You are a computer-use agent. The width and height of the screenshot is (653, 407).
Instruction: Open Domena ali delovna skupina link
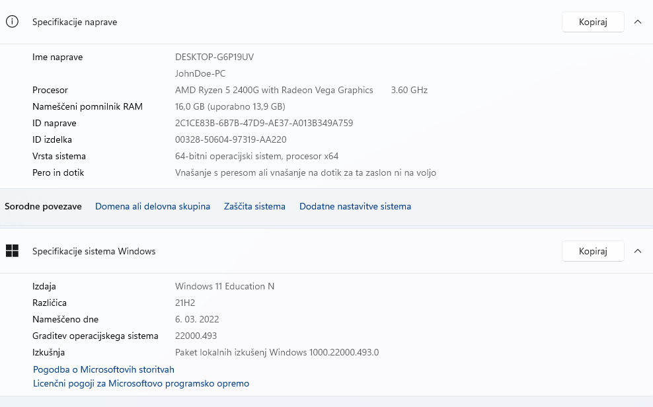153,206
